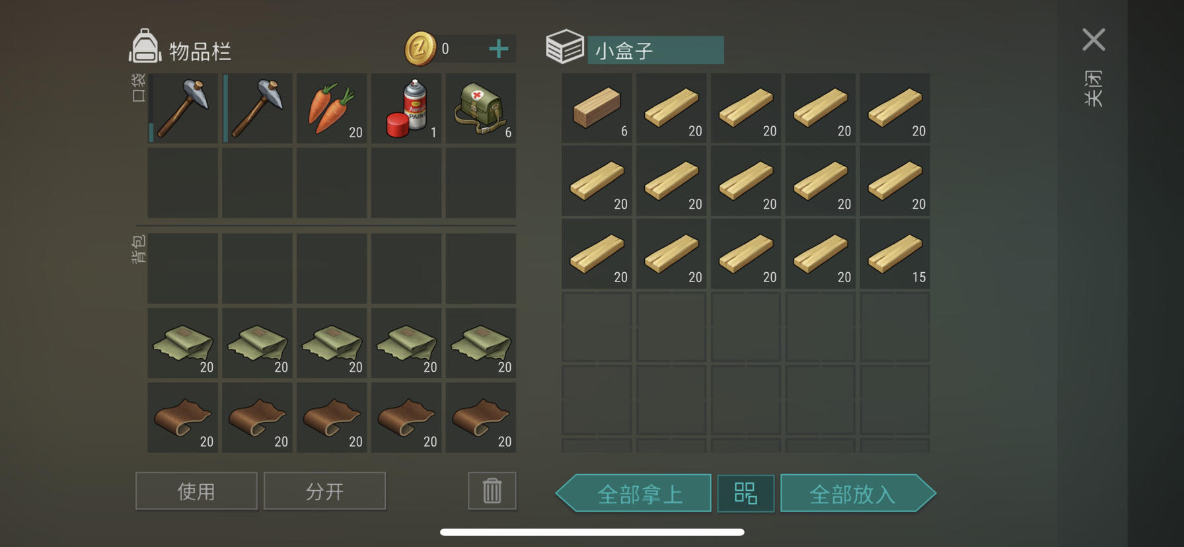This screenshot has width=1184, height=547.
Task: Click the 全部拿上 take all button
Action: tap(634, 493)
